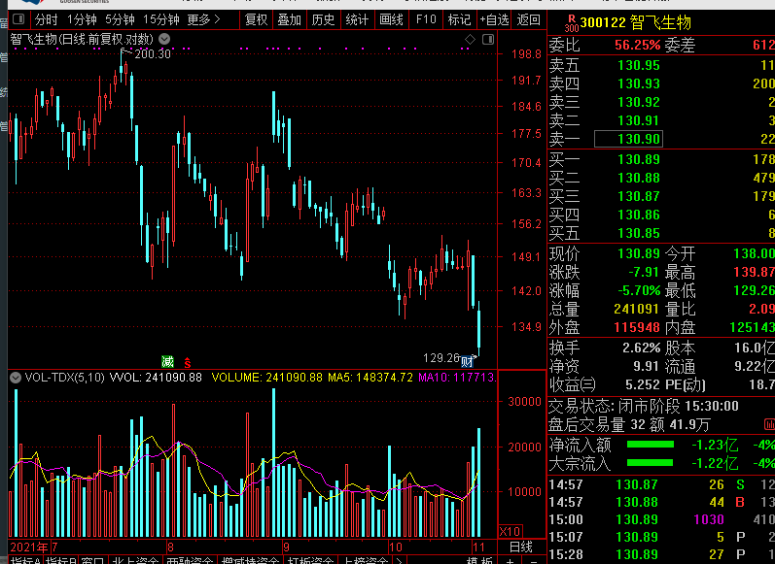775x564 pixels.
Task: Open the F10 company info
Action: pyautogui.click(x=426, y=19)
